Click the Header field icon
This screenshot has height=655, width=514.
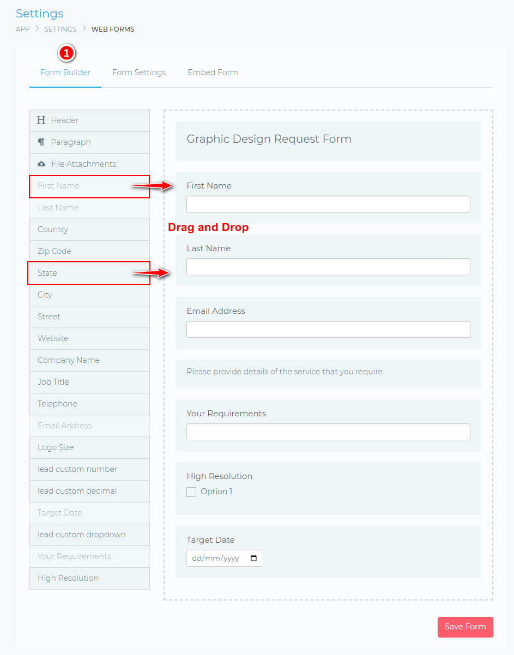(x=41, y=120)
